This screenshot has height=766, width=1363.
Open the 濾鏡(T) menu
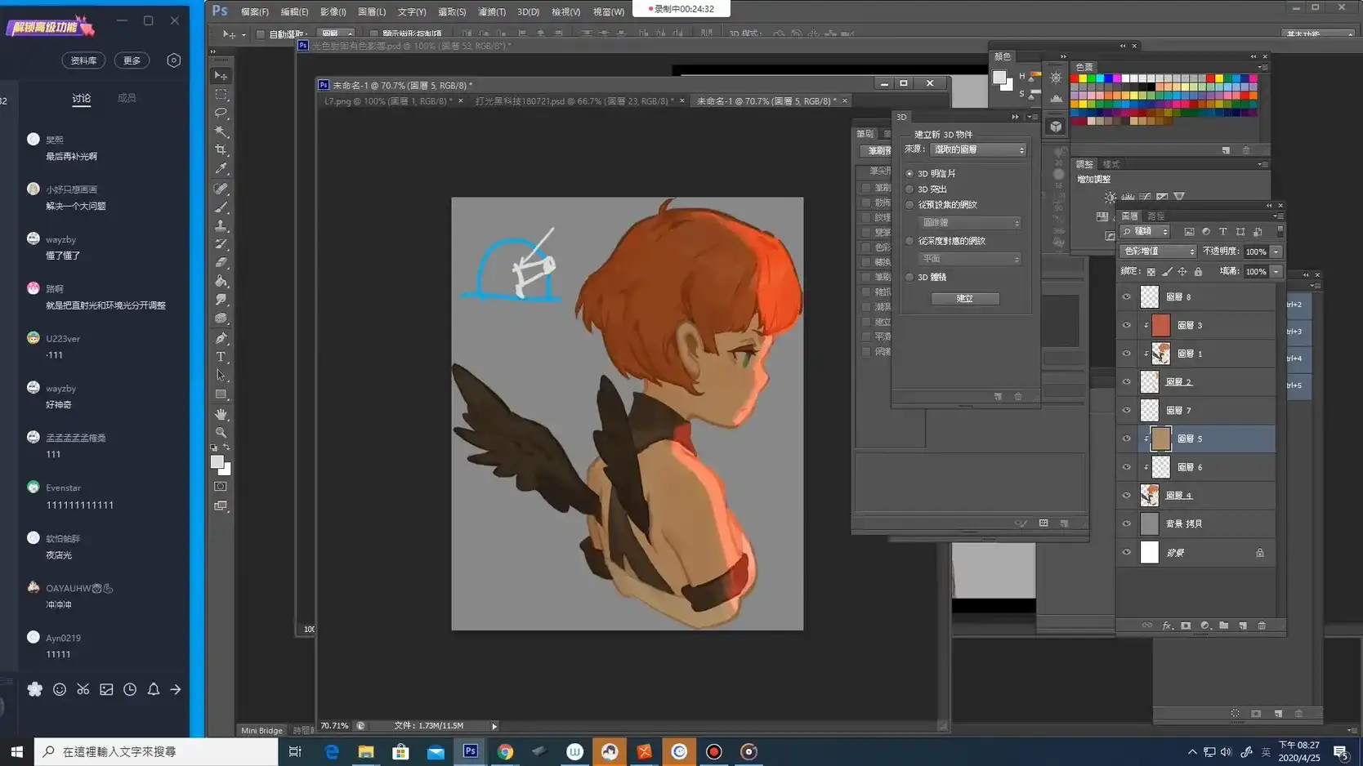491,11
